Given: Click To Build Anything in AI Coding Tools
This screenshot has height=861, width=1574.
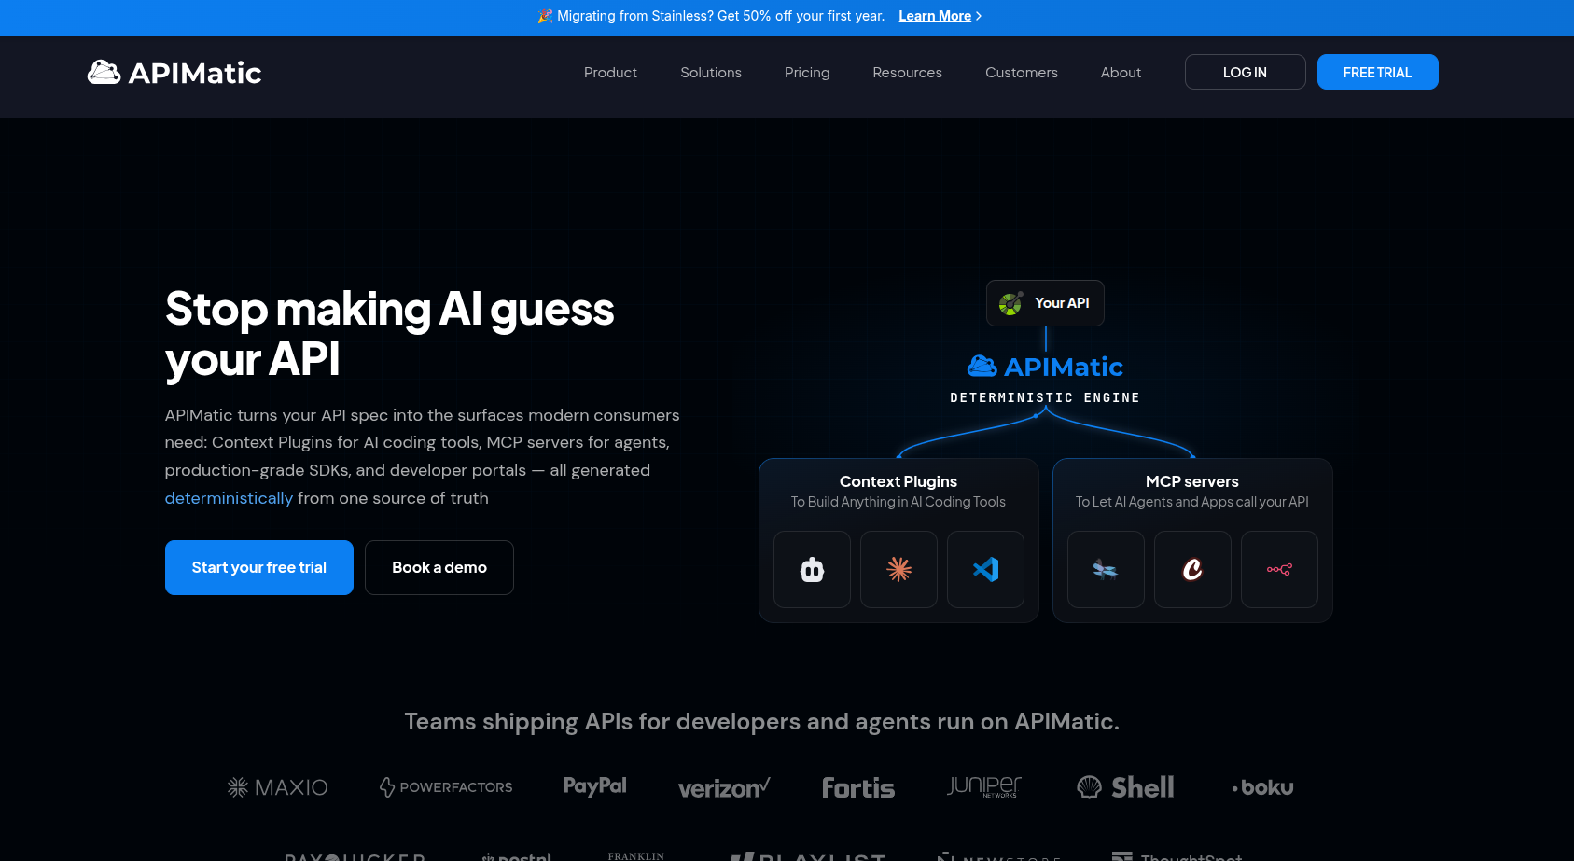Looking at the screenshot, I should pyautogui.click(x=898, y=502).
